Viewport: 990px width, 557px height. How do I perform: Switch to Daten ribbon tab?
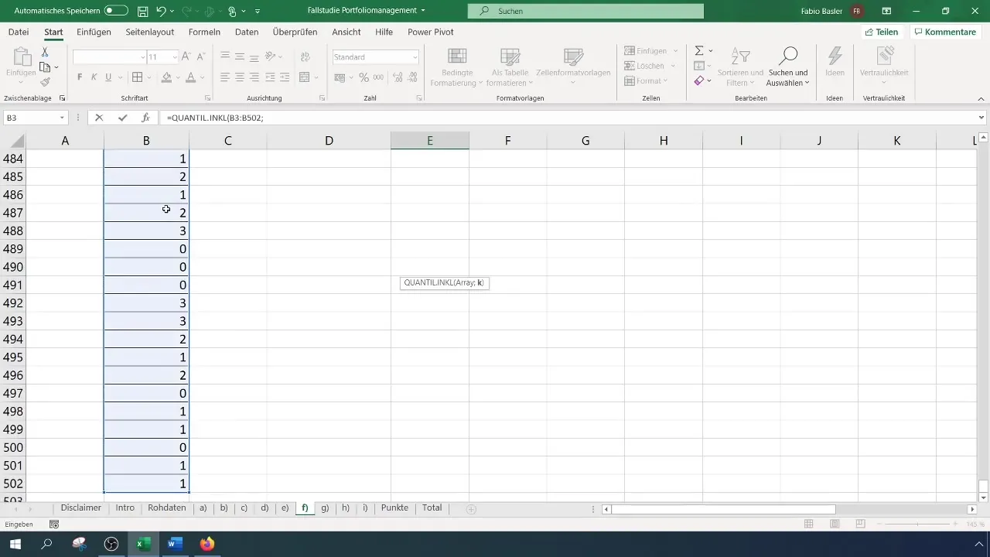click(247, 32)
